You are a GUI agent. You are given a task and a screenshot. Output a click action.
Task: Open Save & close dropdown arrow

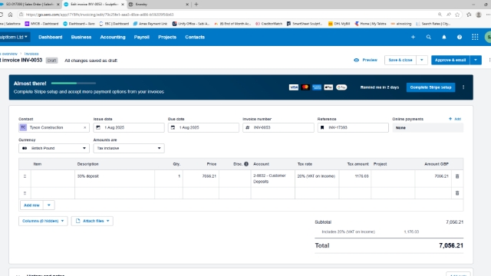pyautogui.click(x=422, y=60)
